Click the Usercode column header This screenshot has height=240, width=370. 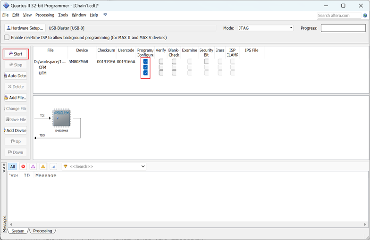tap(126, 50)
